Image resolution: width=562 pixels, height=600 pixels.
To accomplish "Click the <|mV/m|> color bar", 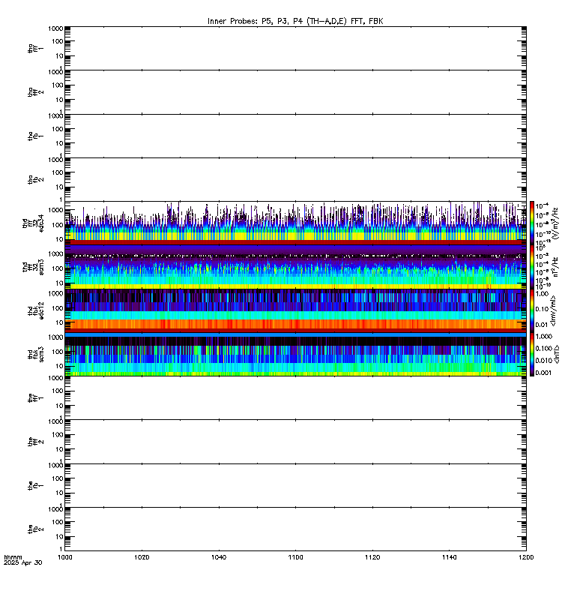I will (x=532, y=310).
